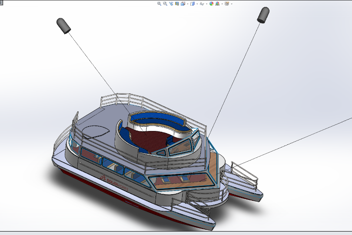Open the Apply Scene dropdown arrow
Screen dimensions: 352x235
tap(222, 4)
